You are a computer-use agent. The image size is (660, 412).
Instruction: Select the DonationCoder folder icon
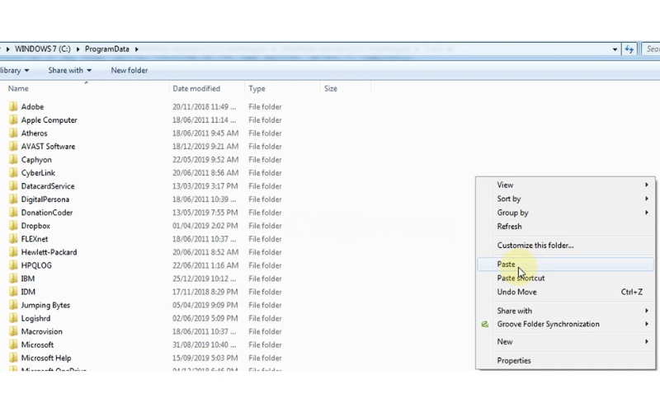click(13, 213)
